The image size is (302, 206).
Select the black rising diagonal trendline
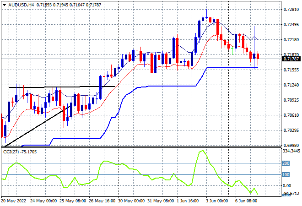[37, 127]
